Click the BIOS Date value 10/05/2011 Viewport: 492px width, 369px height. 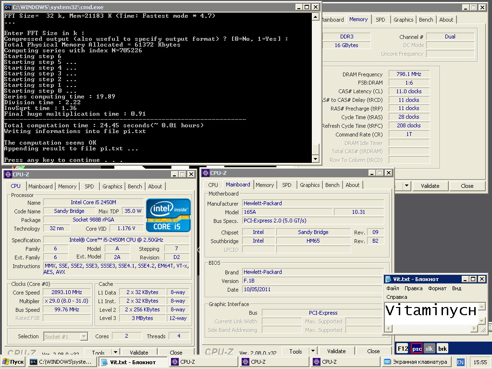point(313,289)
